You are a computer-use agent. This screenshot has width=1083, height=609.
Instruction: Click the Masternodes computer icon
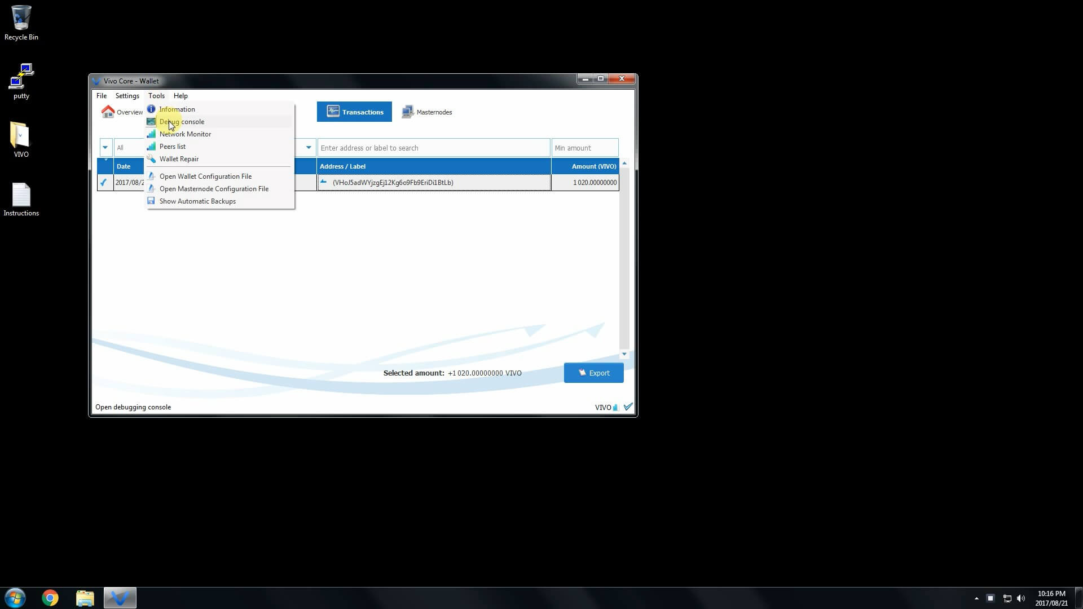[407, 112]
